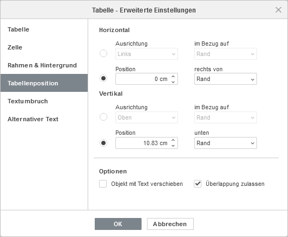Switch to the Zelle section

click(x=44, y=47)
